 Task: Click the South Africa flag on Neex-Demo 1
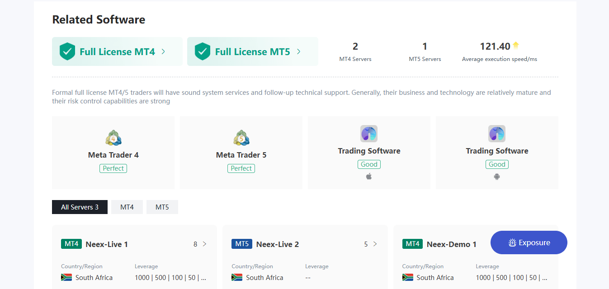coord(408,277)
